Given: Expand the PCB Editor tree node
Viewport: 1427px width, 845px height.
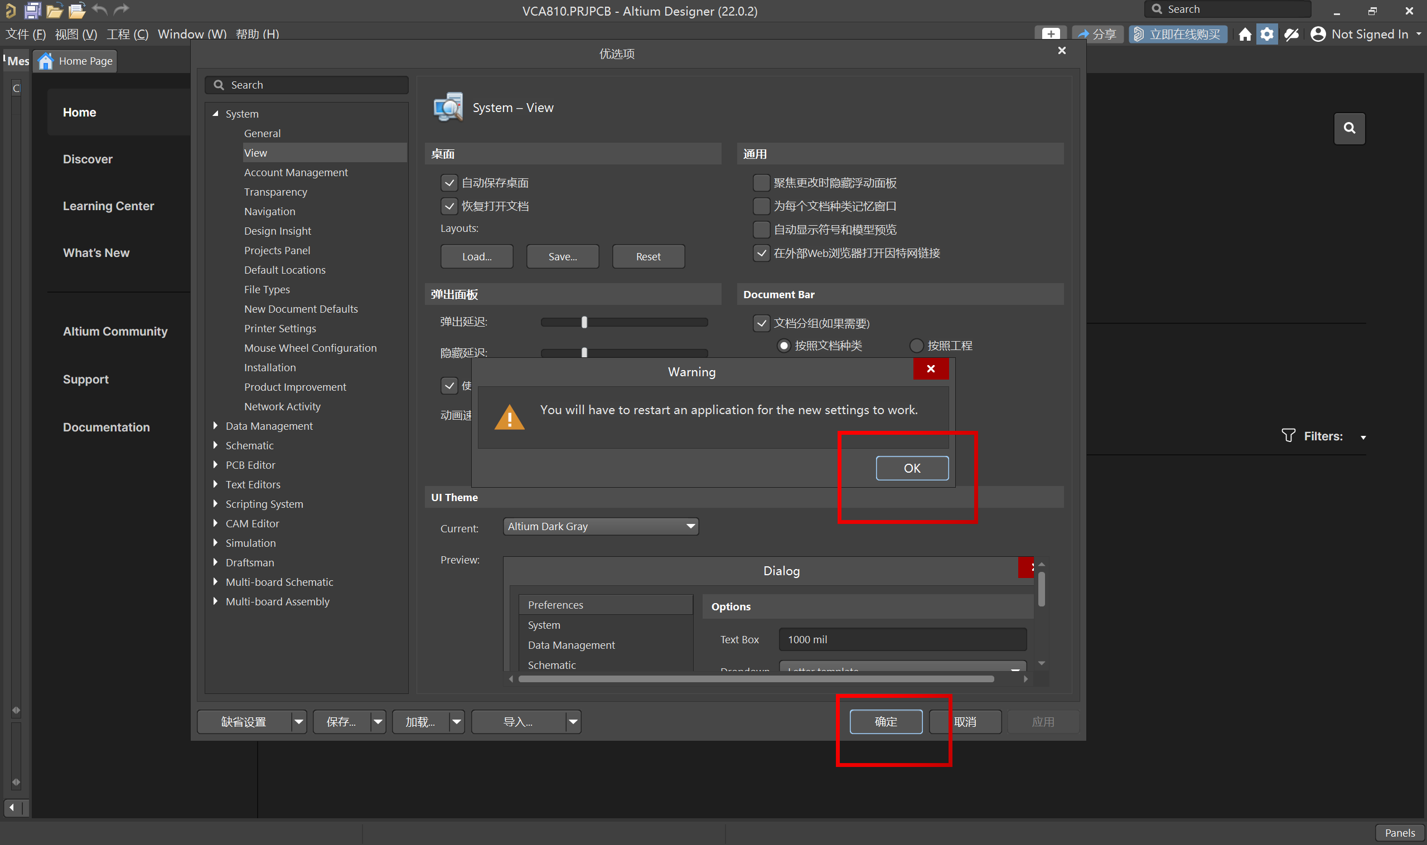Looking at the screenshot, I should click(215, 465).
